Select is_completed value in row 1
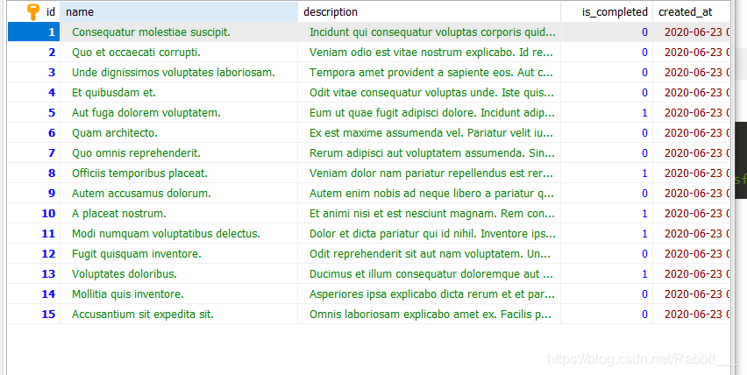 pos(644,32)
